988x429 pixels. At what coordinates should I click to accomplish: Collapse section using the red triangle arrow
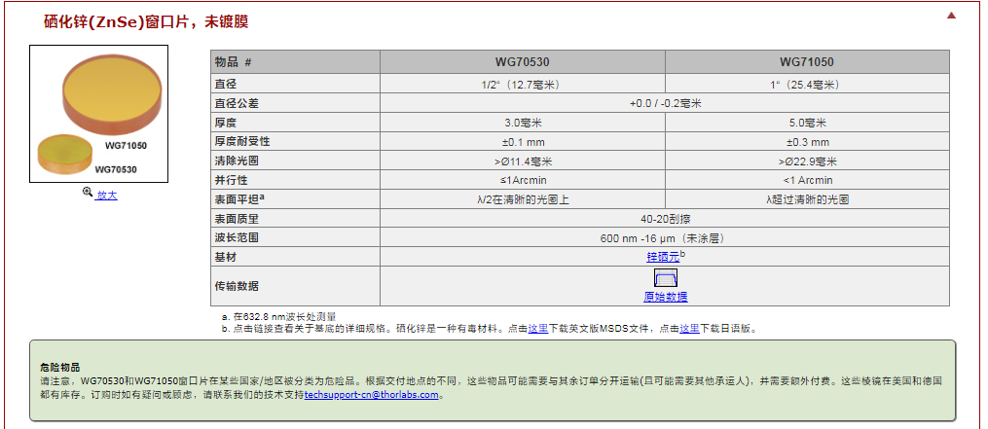point(951,16)
